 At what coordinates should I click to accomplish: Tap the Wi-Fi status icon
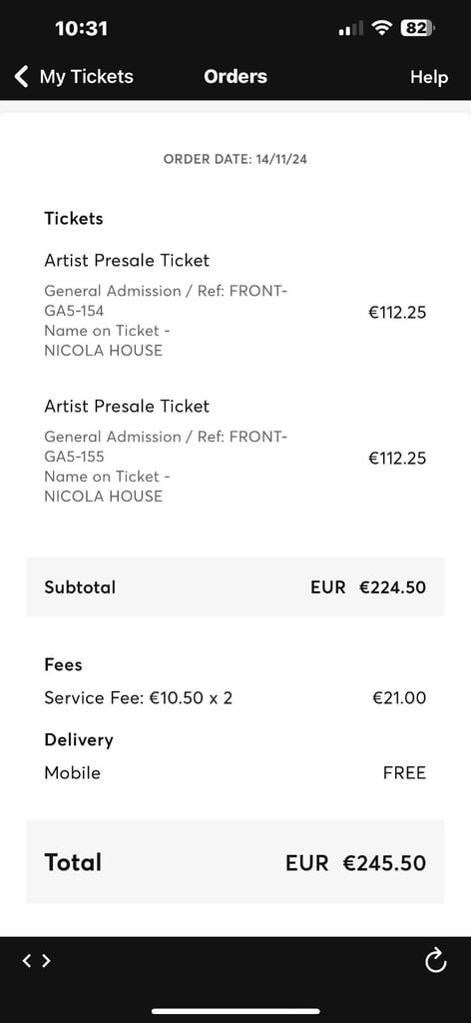click(x=381, y=28)
